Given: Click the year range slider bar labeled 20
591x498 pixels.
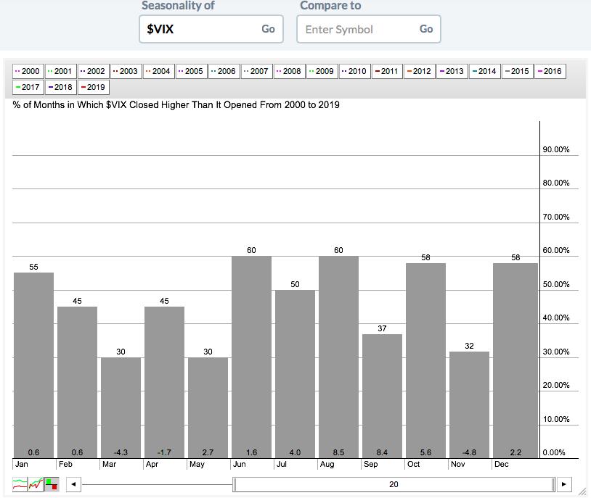Looking at the screenshot, I should point(393,484).
